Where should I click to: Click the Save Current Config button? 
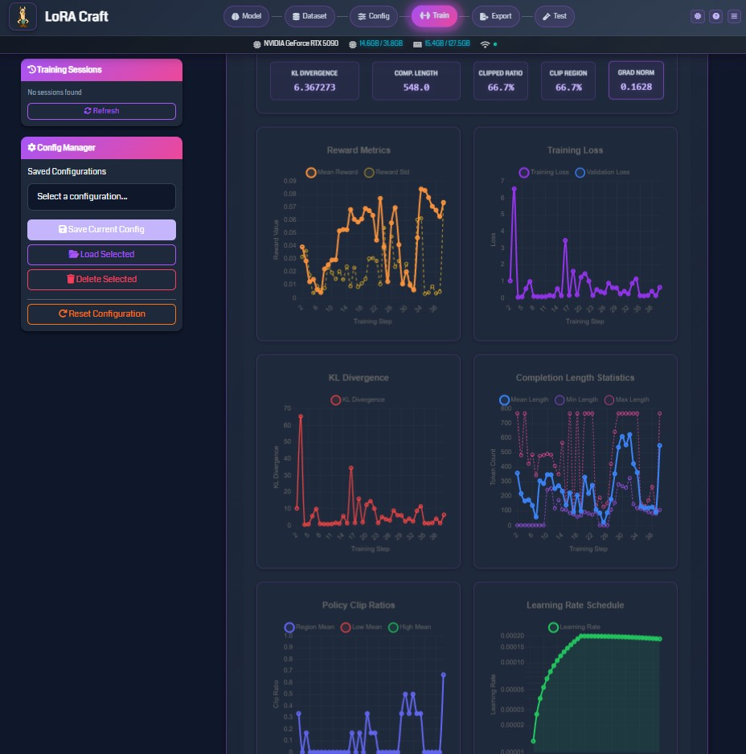tap(101, 229)
